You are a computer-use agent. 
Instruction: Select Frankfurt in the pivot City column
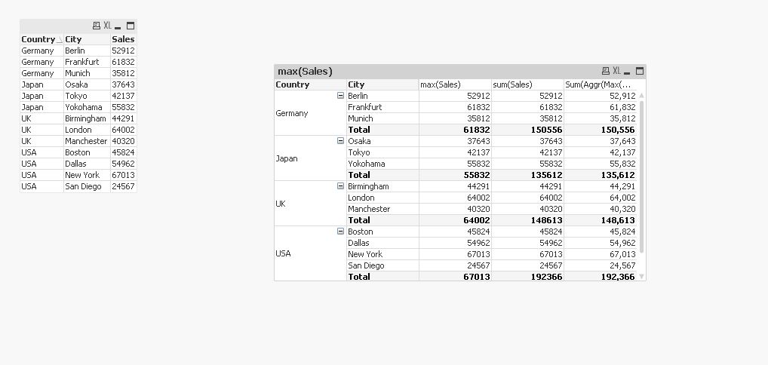pos(365,107)
